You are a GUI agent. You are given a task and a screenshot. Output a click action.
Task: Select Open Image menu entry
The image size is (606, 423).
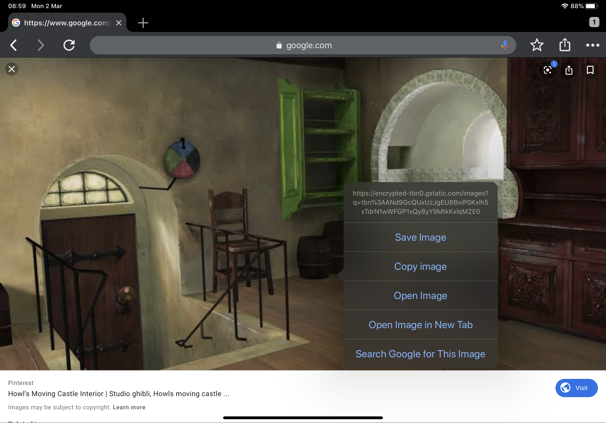coord(420,296)
